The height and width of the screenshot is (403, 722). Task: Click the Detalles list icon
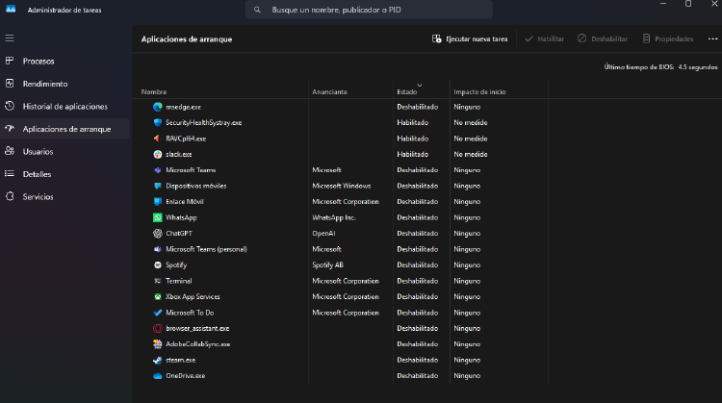[10, 173]
